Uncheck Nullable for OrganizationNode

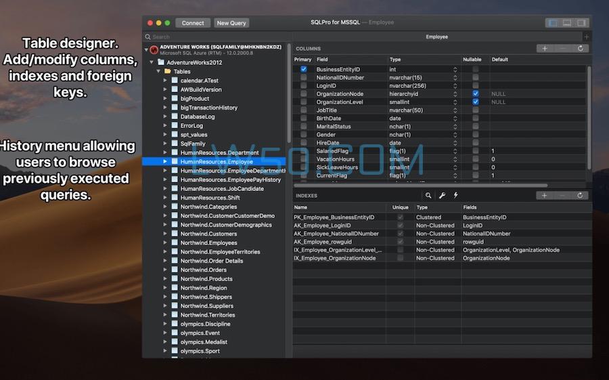[476, 93]
